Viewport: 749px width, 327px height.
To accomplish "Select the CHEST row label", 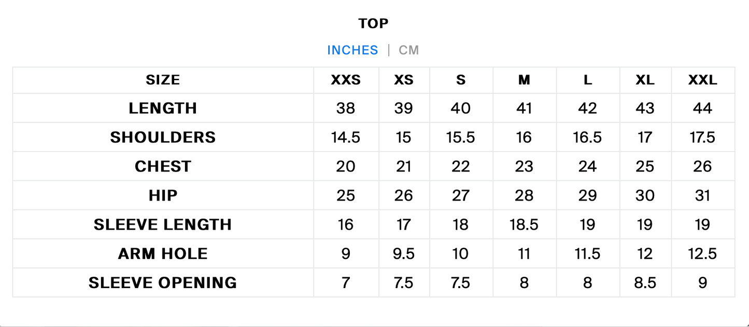I will pyautogui.click(x=163, y=166).
